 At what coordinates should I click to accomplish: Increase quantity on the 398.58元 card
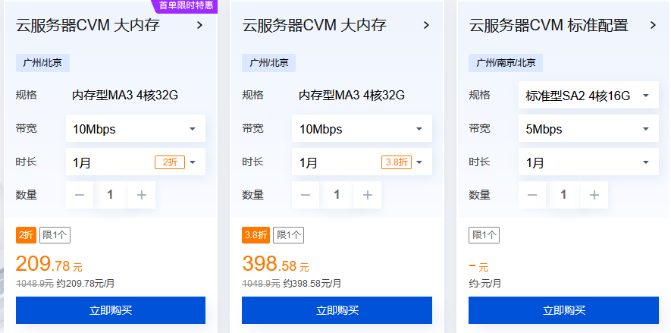pos(368,195)
